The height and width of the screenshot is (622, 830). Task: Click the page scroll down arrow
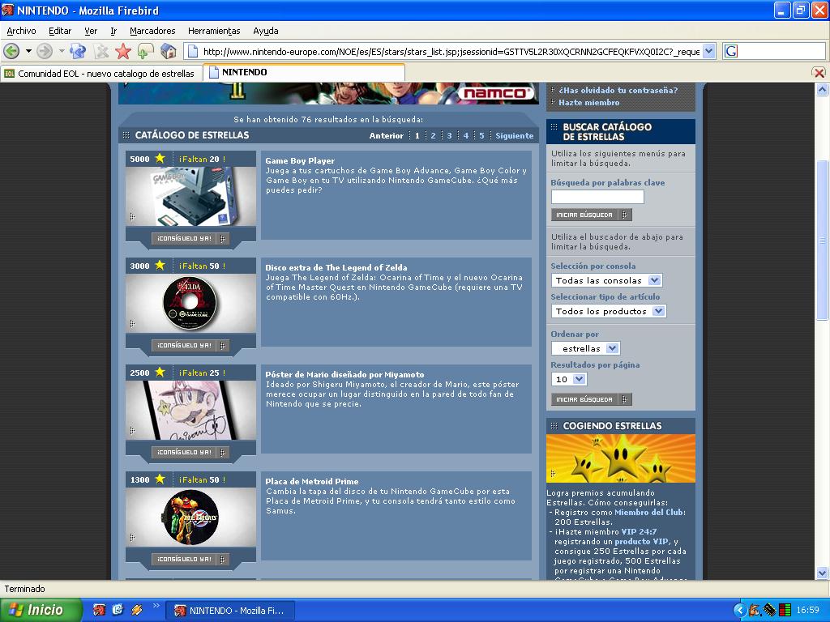pos(822,573)
